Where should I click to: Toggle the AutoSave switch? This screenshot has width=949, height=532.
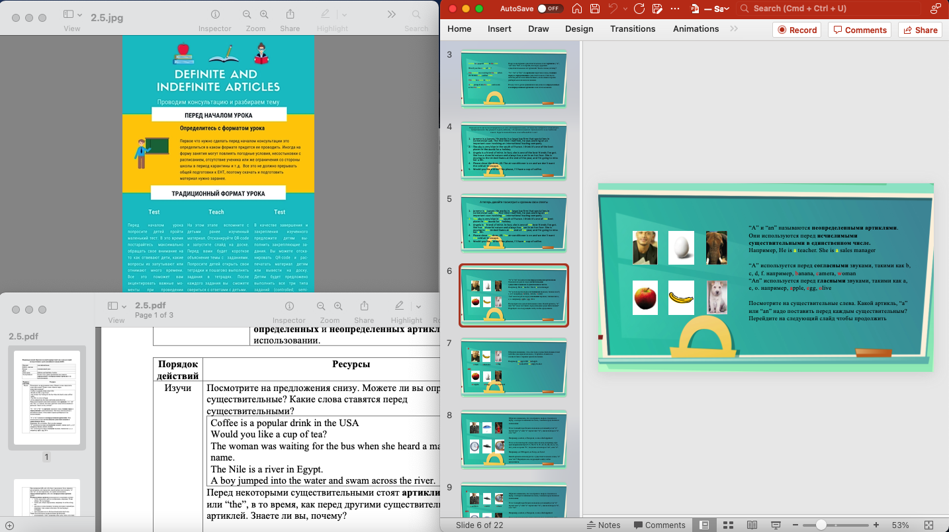click(x=549, y=9)
